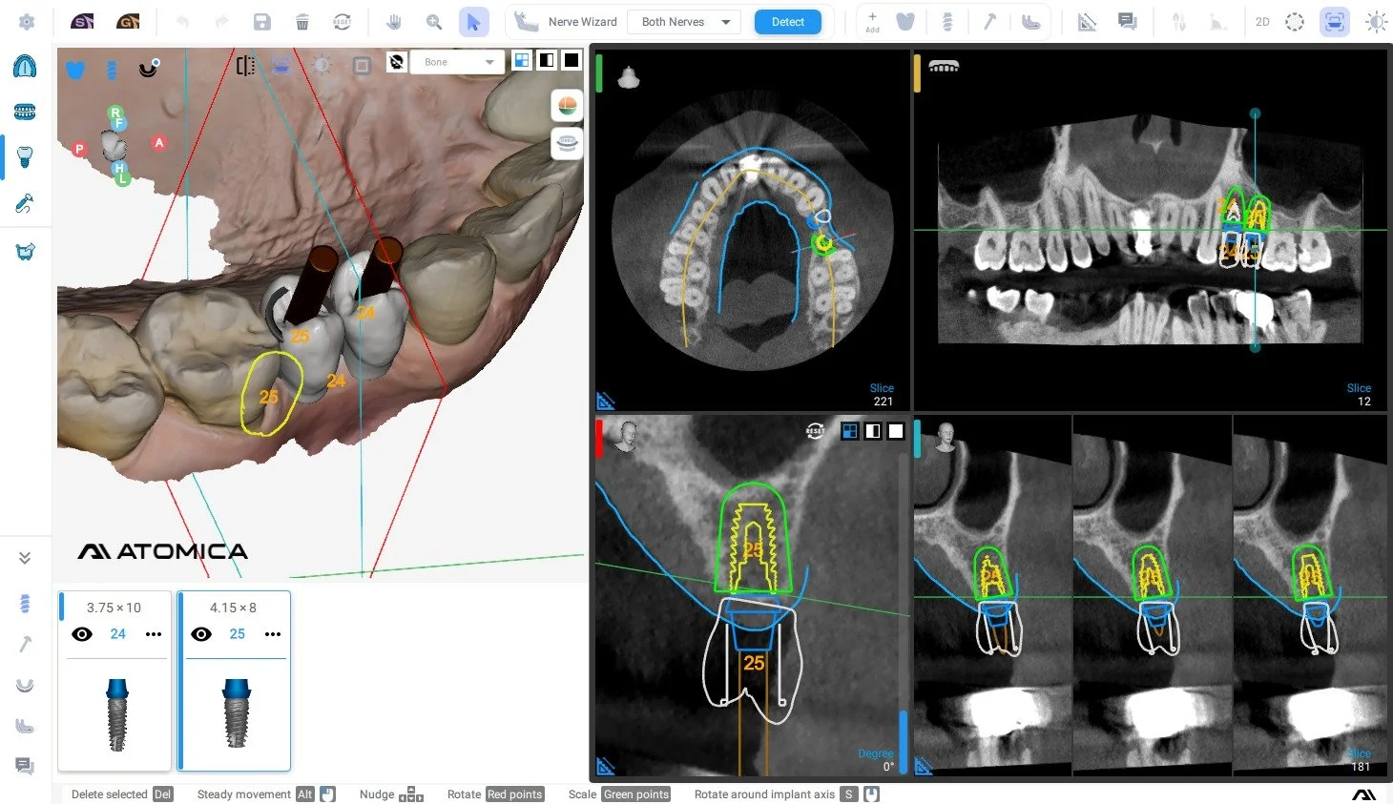Image resolution: width=1393 pixels, height=804 pixels.
Task: Open the options menu for implant 25
Action: [x=273, y=633]
